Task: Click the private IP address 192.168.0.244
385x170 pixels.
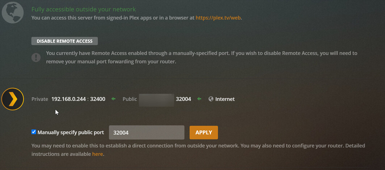Action: click(68, 99)
